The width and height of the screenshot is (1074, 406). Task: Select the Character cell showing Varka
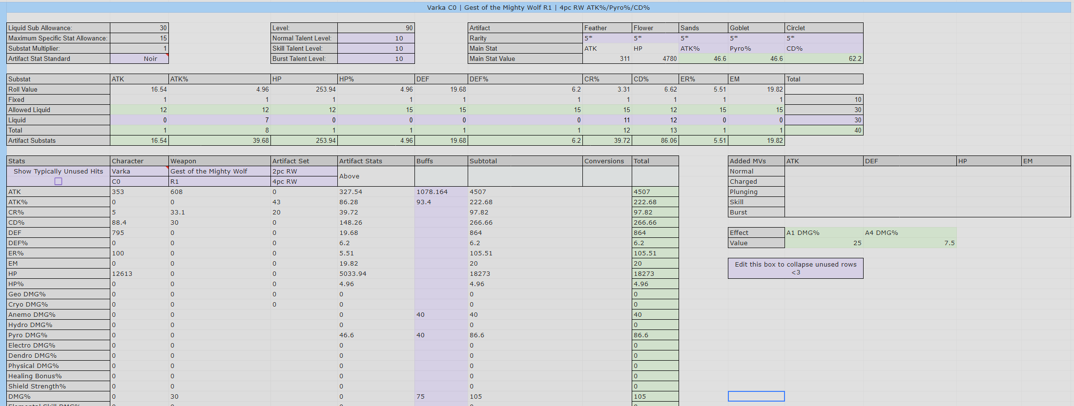pos(139,171)
